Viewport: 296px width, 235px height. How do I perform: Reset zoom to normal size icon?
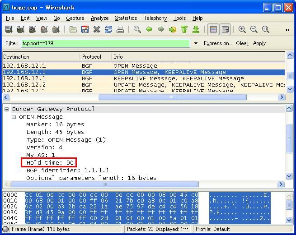pos(266,29)
